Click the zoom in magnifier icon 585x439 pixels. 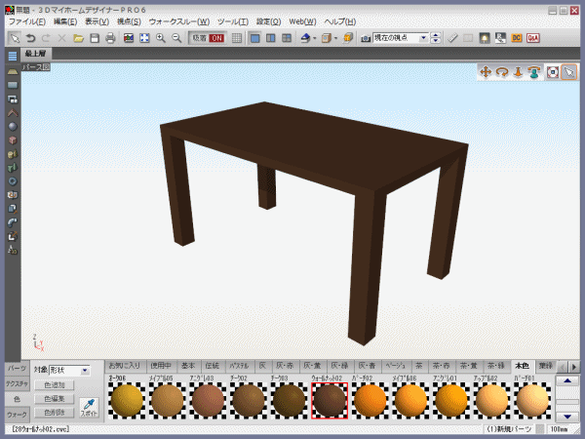tap(161, 38)
